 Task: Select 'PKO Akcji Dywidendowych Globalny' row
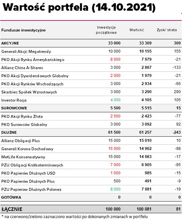point(91,76)
